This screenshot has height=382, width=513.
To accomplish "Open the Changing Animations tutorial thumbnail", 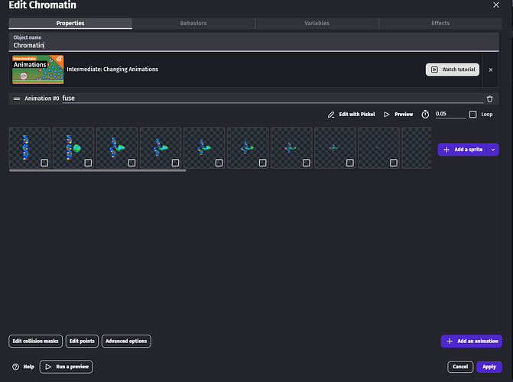I will point(37,70).
